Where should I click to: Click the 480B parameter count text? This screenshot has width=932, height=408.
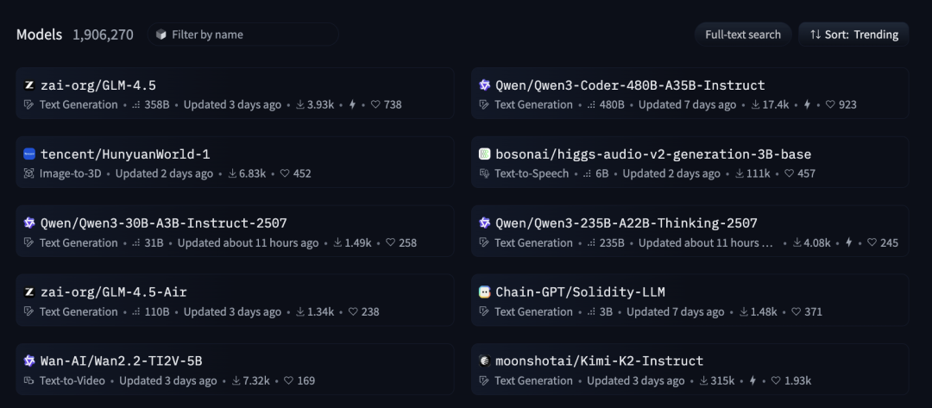tap(612, 104)
